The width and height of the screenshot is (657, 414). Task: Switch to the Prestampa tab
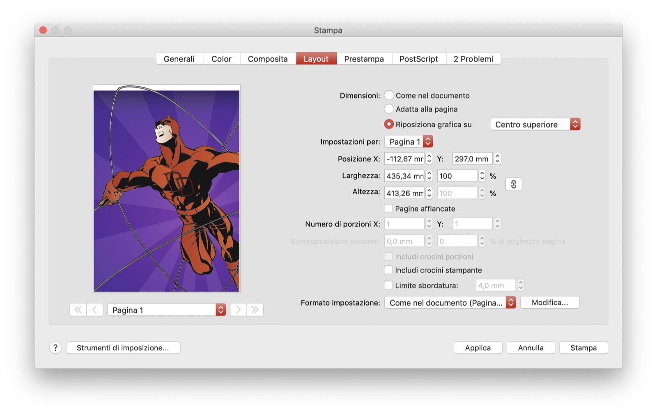point(364,59)
